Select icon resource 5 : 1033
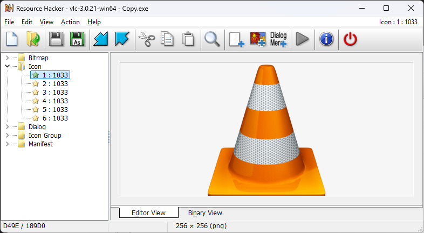Screen dimensions: 424x233 point(55,109)
